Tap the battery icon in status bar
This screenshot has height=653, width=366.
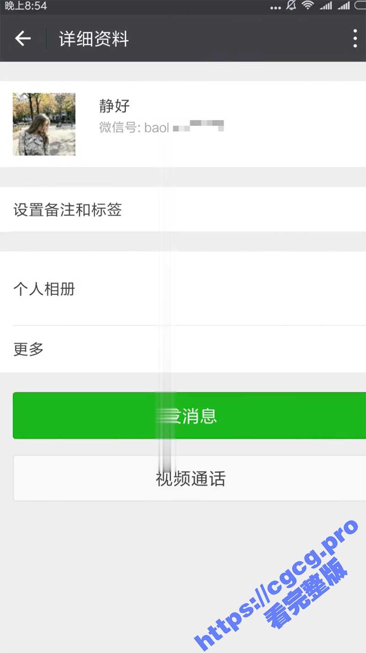(x=360, y=5)
